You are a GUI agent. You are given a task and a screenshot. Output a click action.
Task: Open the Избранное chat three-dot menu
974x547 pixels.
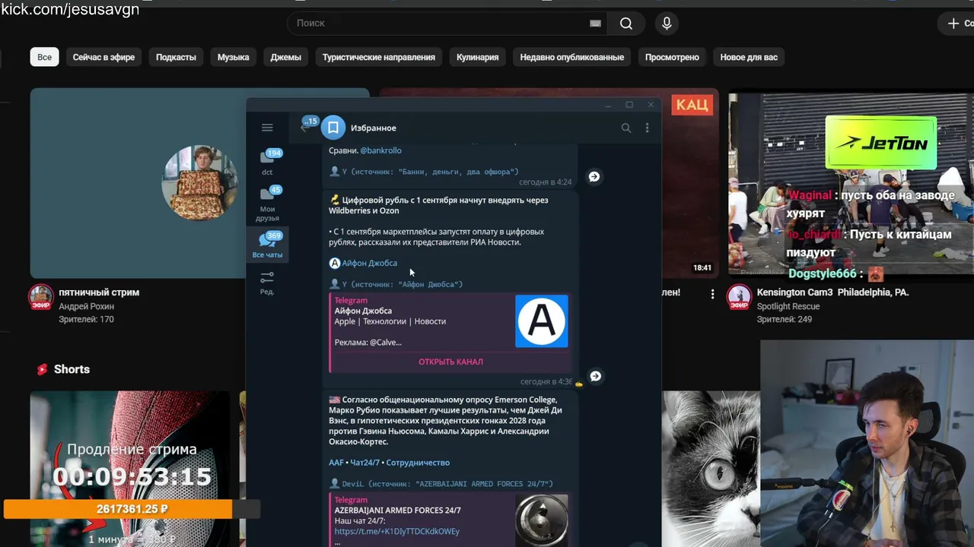click(x=648, y=128)
